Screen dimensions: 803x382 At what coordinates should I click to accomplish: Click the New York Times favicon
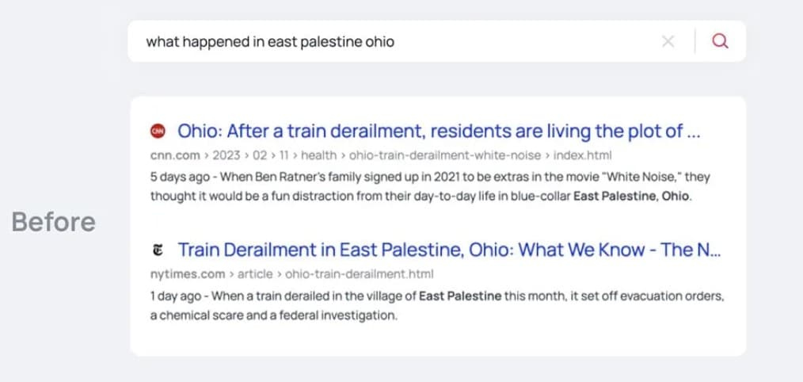158,250
